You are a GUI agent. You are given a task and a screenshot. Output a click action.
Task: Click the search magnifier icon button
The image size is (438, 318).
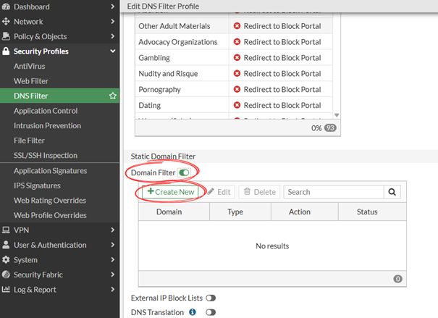coord(392,192)
